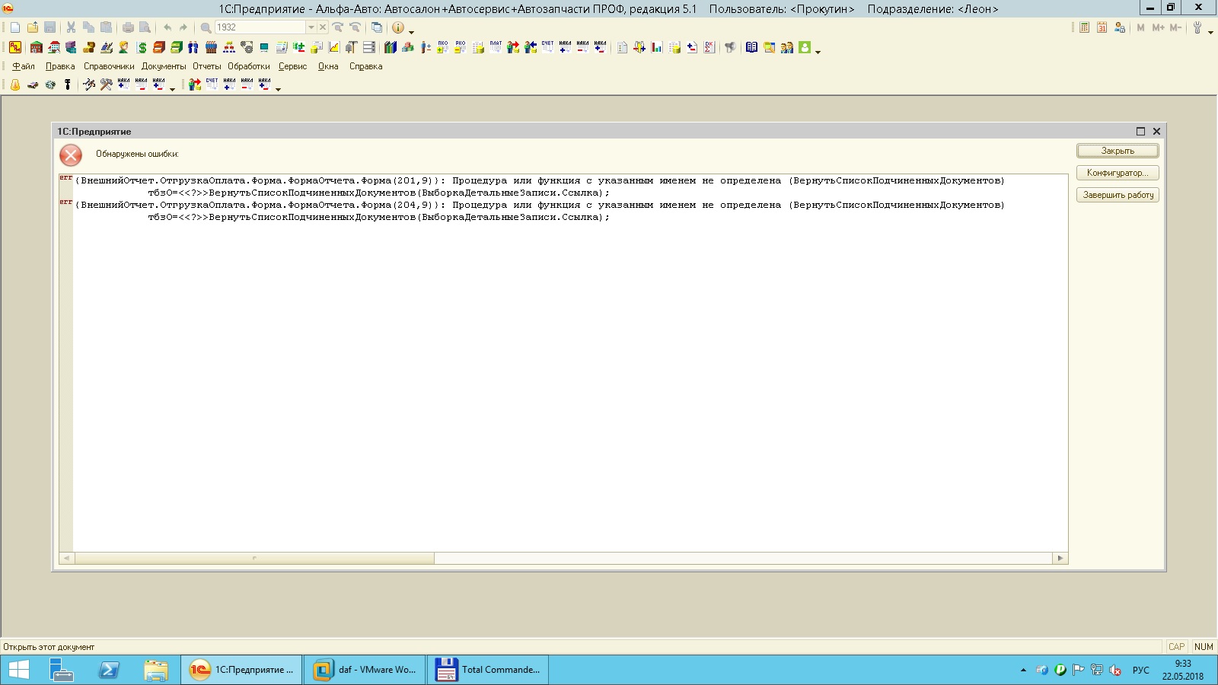The height and width of the screenshot is (685, 1218).
Task: Click the gears settings icon
Action: coord(247,47)
